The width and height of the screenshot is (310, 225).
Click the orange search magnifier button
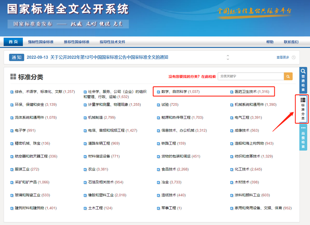pyautogui.click(x=288, y=76)
